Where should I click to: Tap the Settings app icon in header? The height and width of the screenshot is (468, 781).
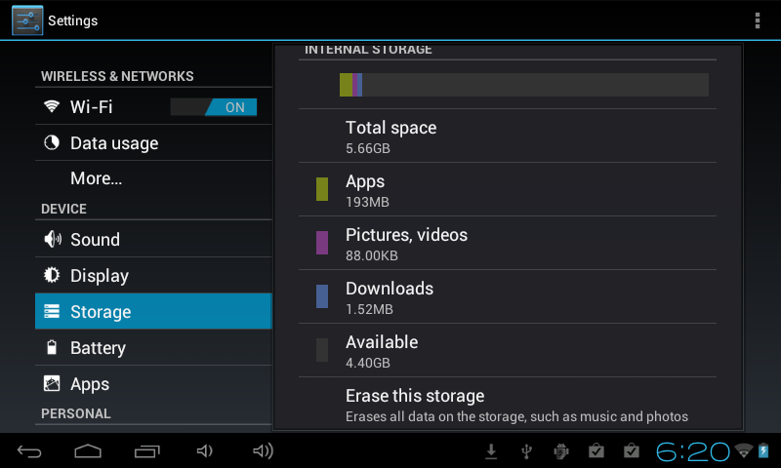(27, 20)
